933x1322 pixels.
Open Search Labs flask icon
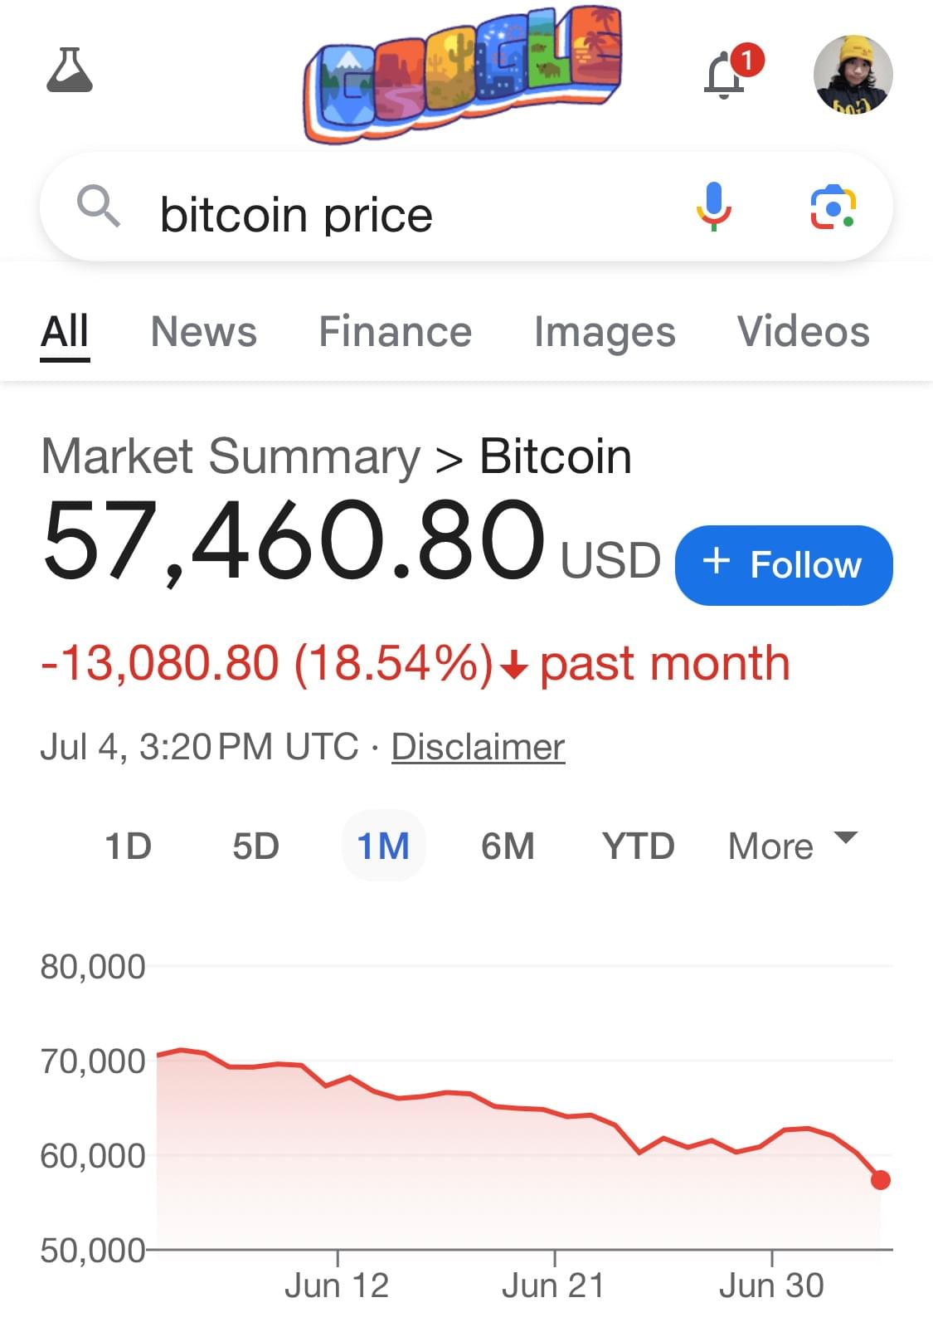pyautogui.click(x=70, y=70)
